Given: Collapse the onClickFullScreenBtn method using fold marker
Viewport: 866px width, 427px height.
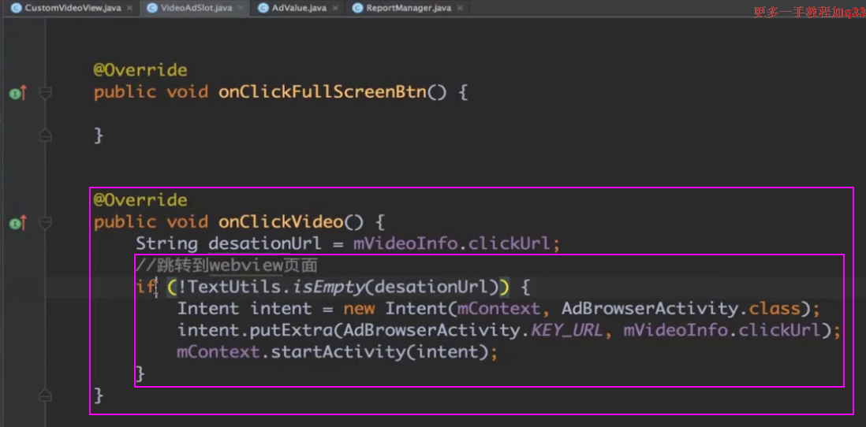Looking at the screenshot, I should 45,93.
